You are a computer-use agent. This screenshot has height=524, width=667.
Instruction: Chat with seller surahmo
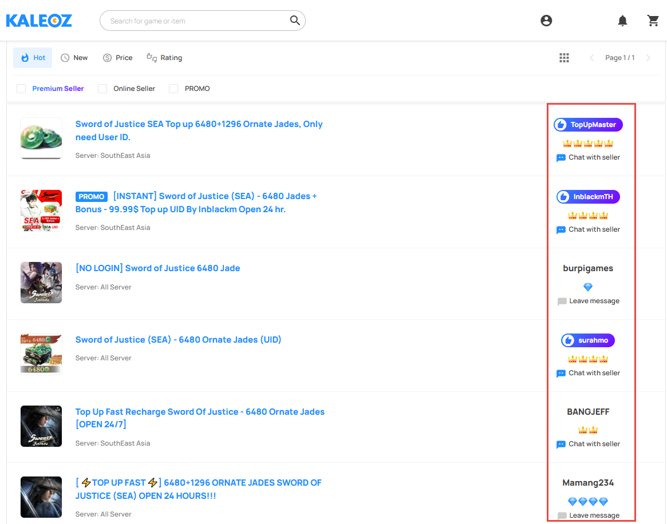tap(588, 373)
